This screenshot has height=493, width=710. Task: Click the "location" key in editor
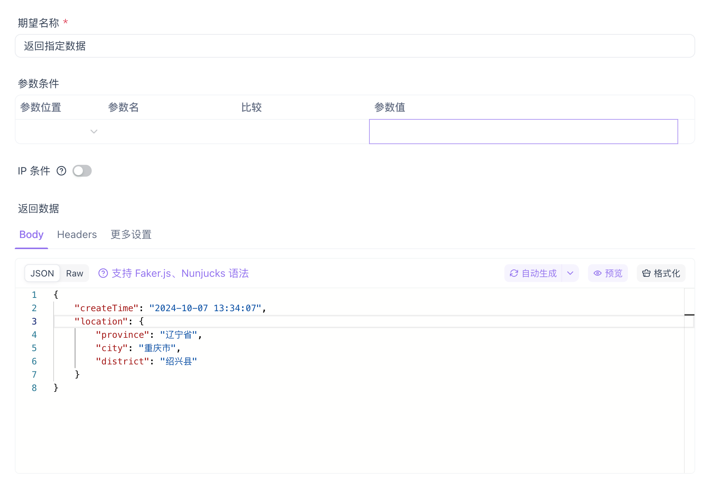(x=101, y=321)
